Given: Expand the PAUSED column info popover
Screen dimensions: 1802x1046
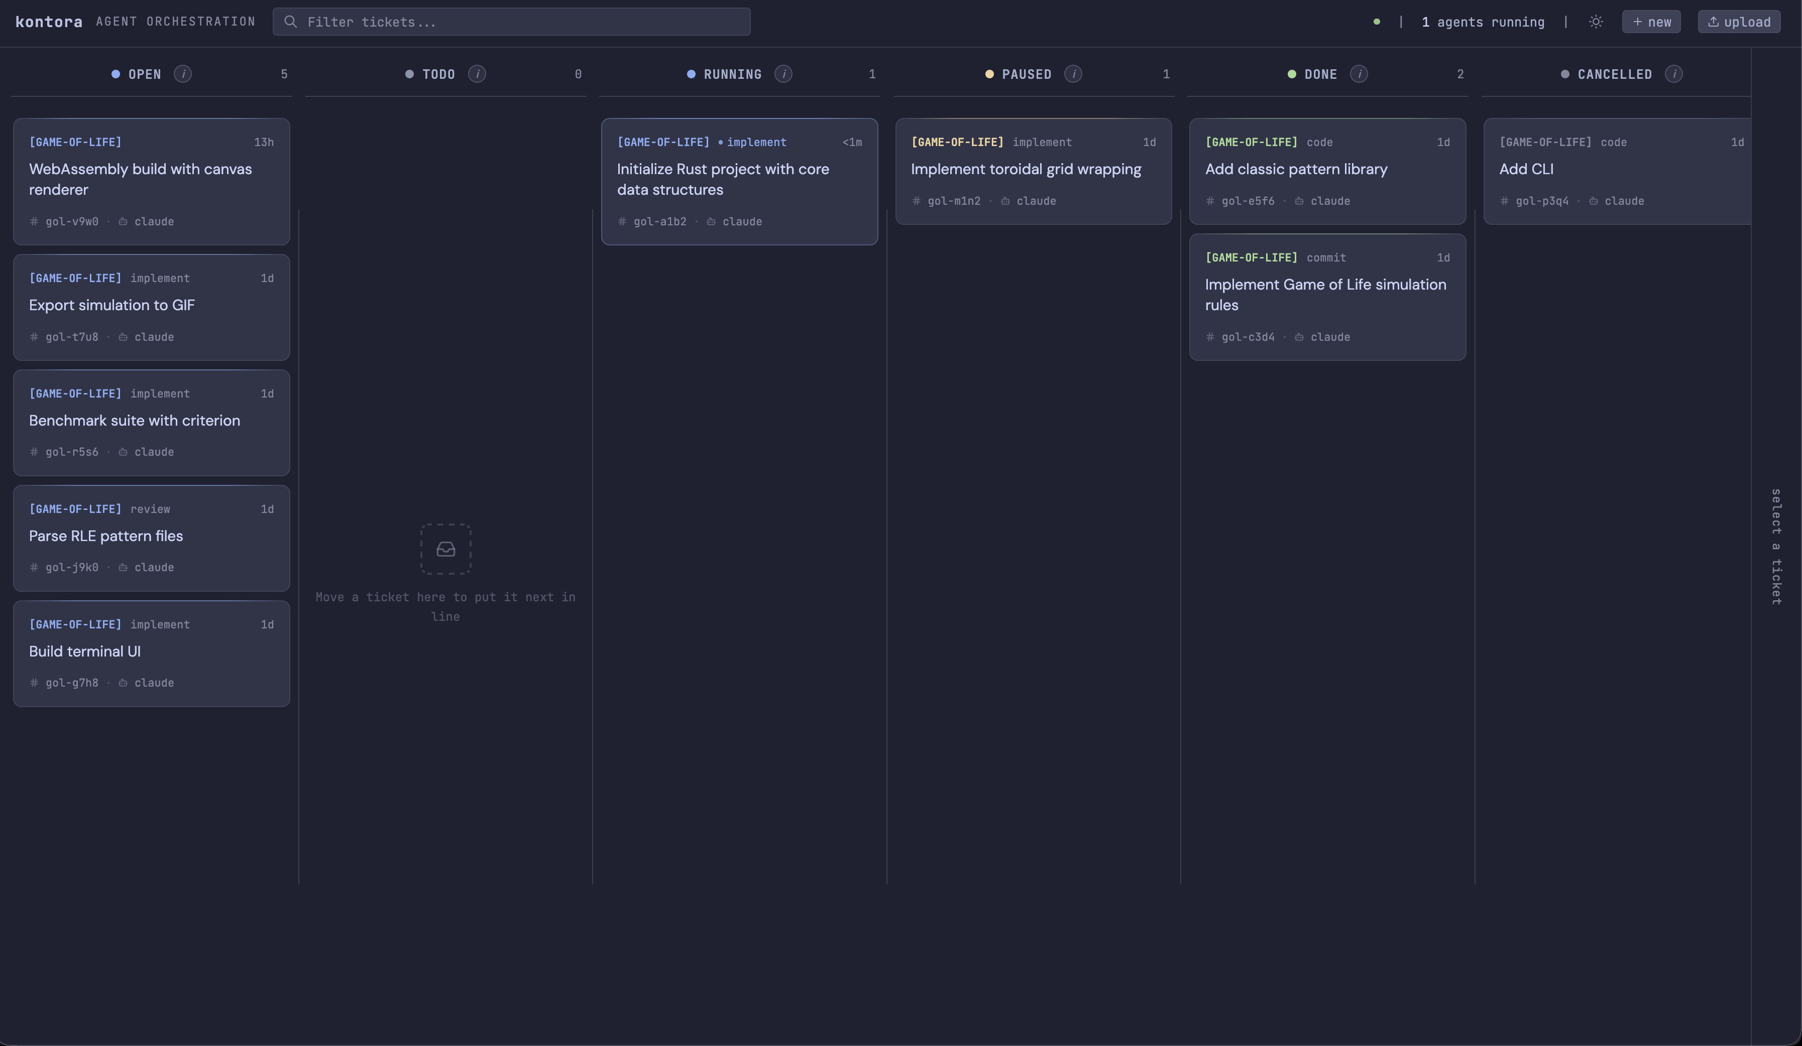Looking at the screenshot, I should [1073, 74].
